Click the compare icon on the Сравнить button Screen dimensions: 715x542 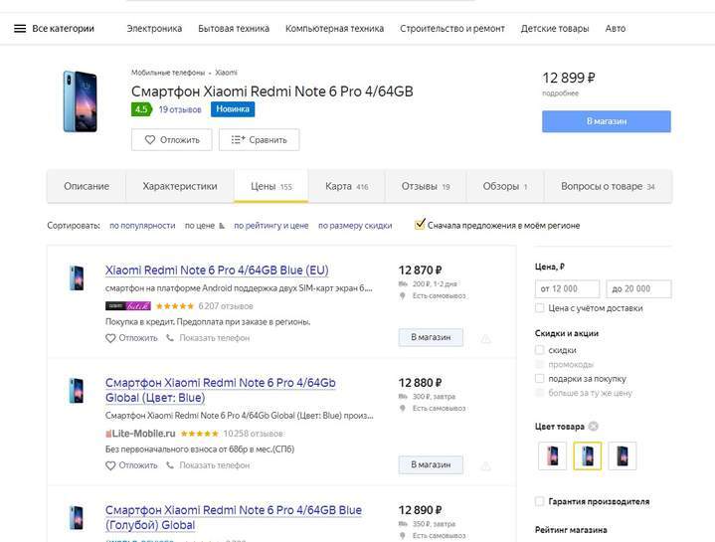point(238,140)
